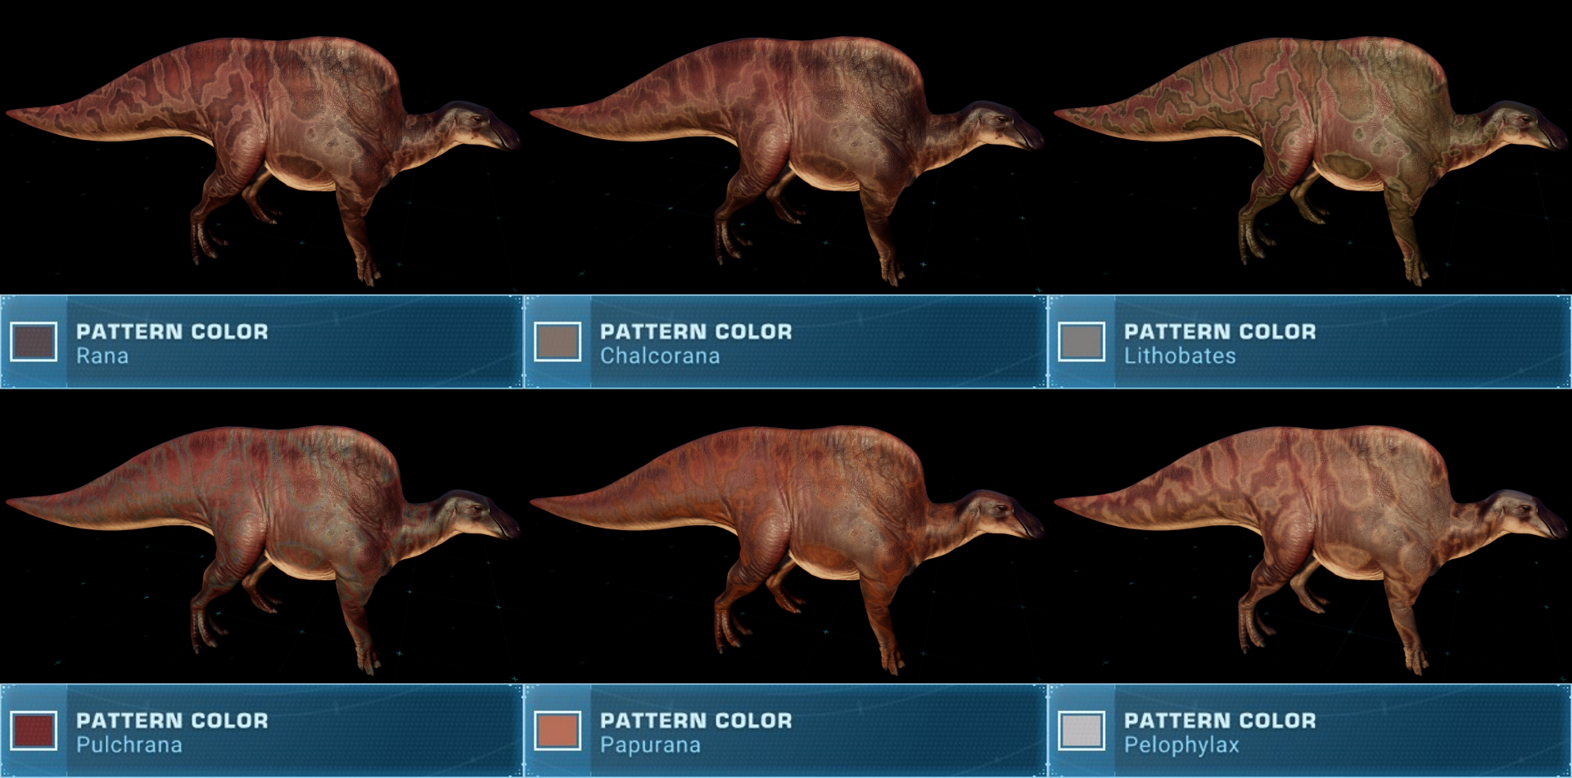Click the Papurana dinosaur preview
The width and height of the screenshot is (1572, 778).
tap(786, 549)
